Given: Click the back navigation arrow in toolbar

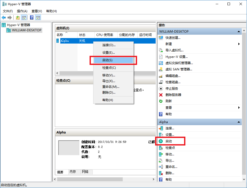Looking at the screenshot, I should (4, 17).
